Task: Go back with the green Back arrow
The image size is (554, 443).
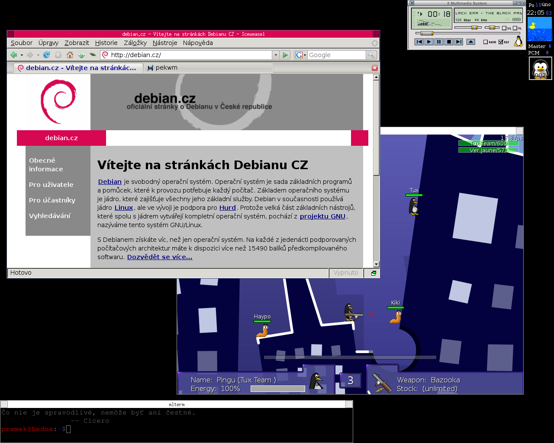Action: pos(13,55)
